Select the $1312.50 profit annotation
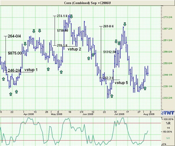This screenshot has width=175, height=146. 110,52
